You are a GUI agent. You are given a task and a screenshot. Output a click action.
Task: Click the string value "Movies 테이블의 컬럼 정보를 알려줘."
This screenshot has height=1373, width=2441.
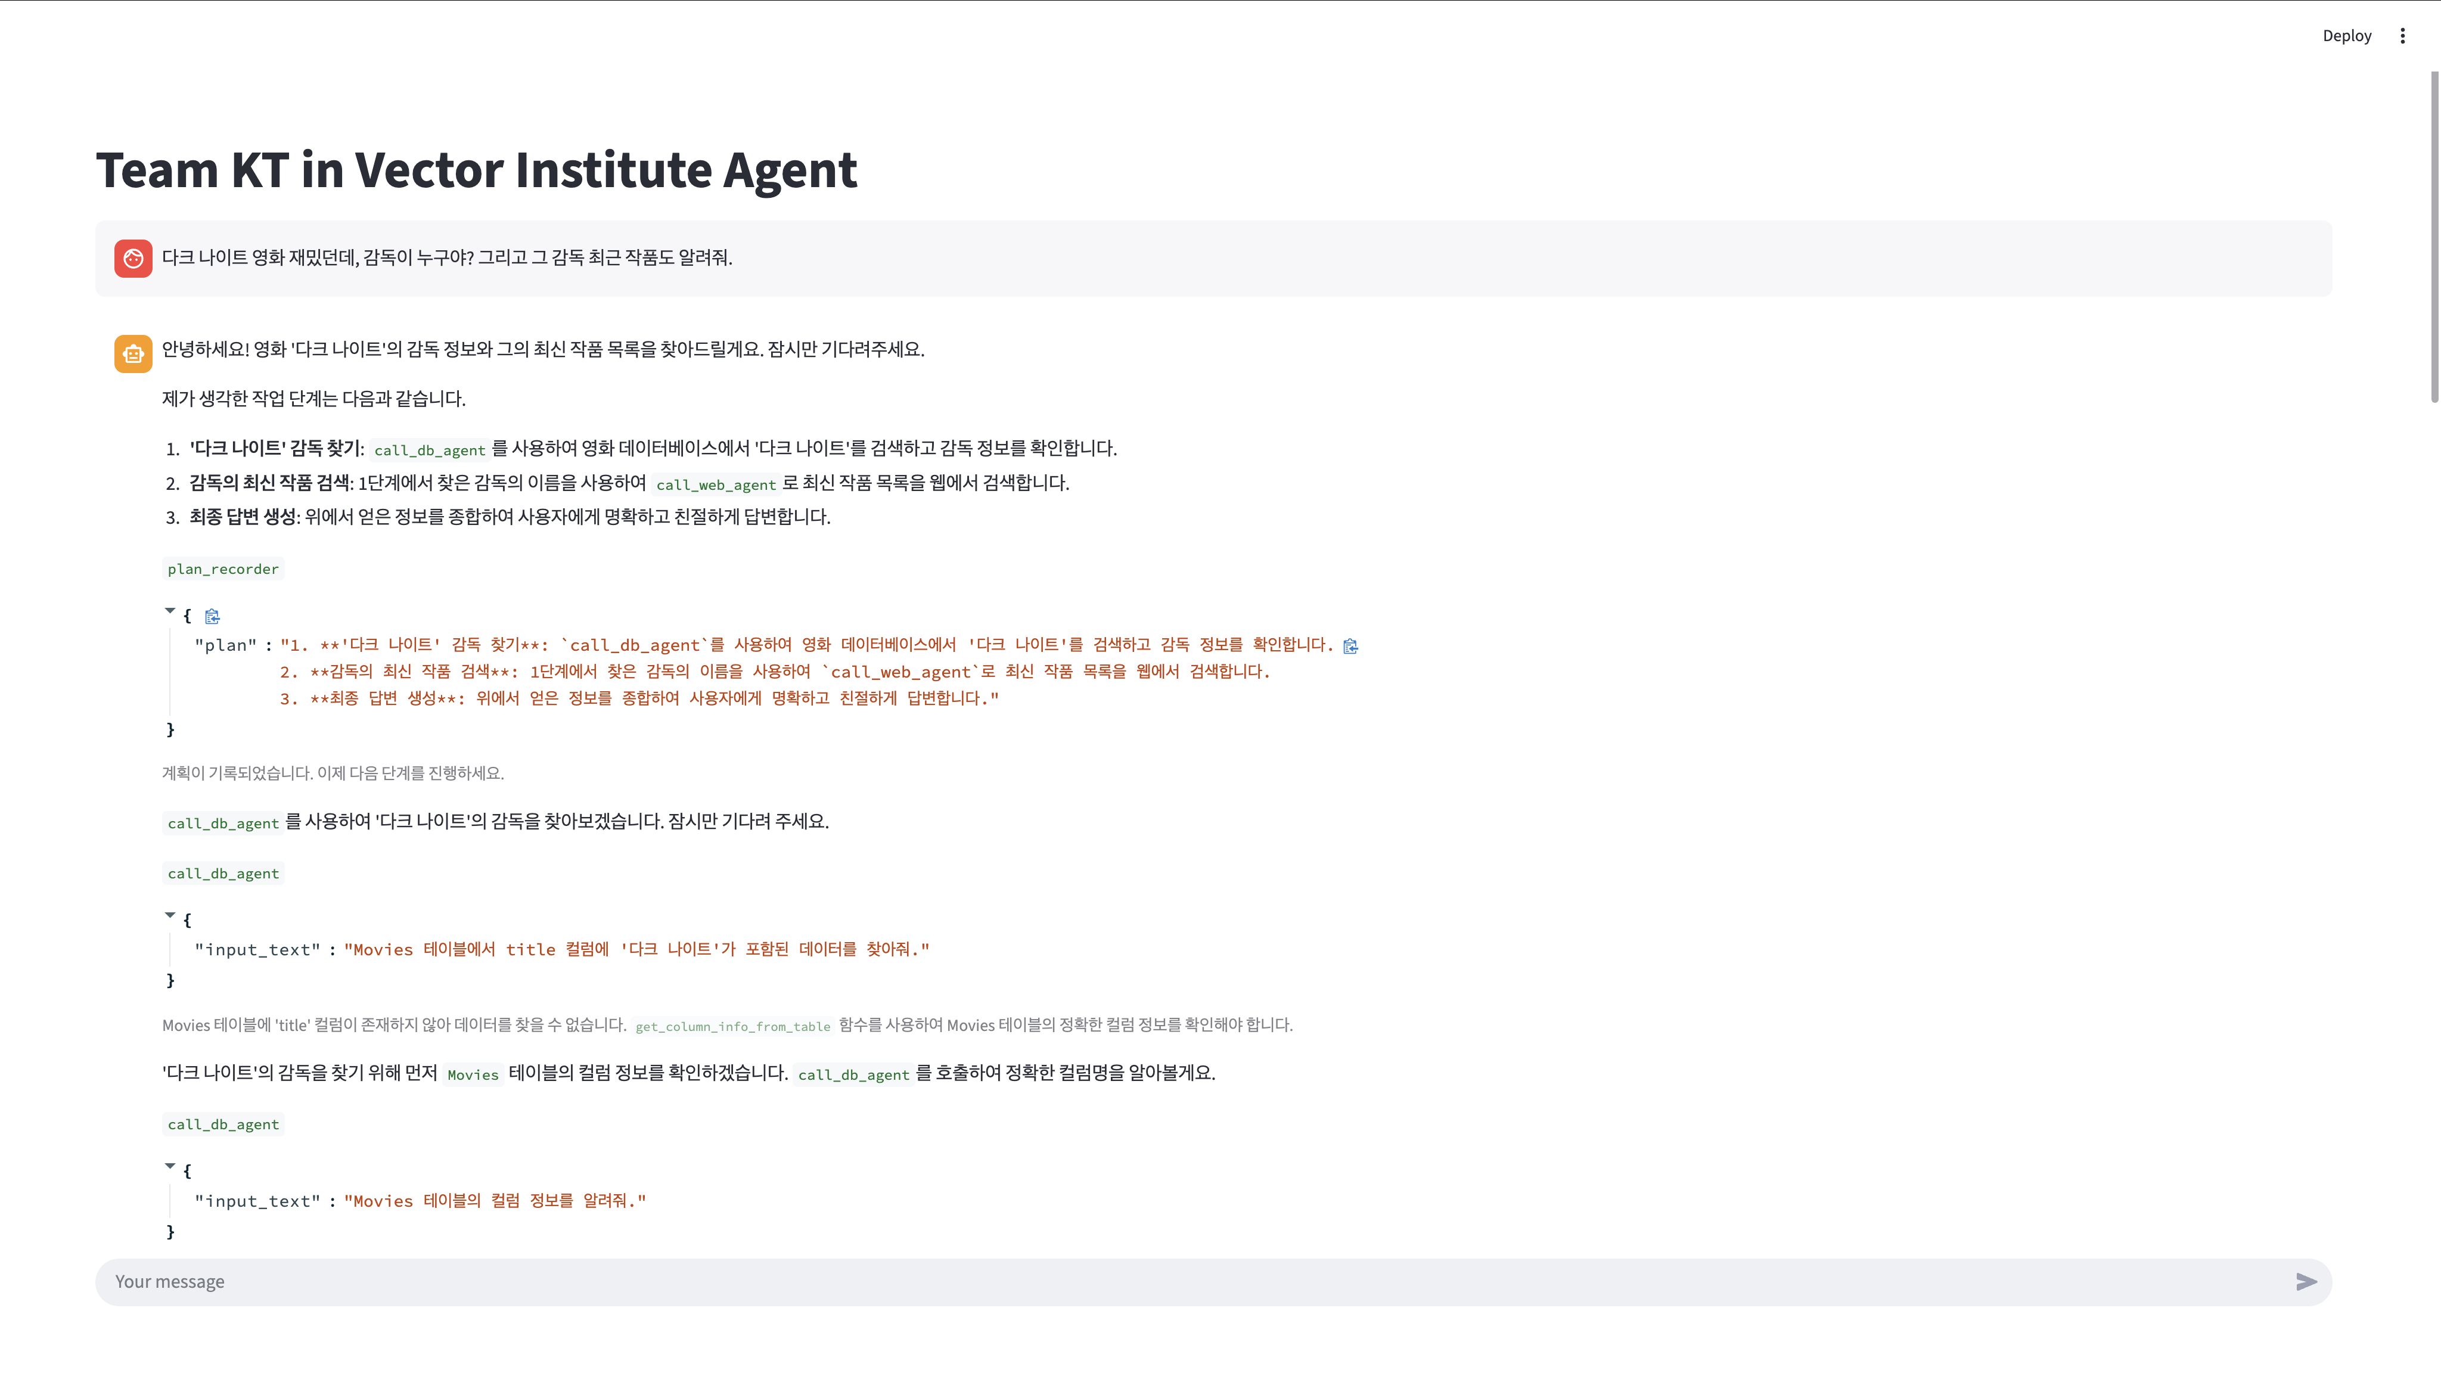(495, 1201)
